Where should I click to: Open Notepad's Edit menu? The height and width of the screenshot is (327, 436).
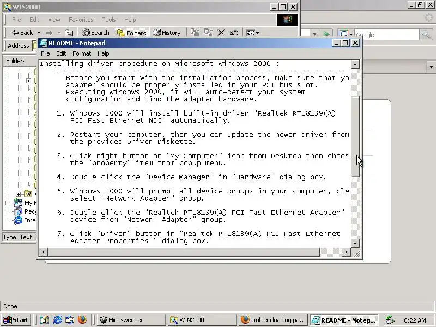61,53
